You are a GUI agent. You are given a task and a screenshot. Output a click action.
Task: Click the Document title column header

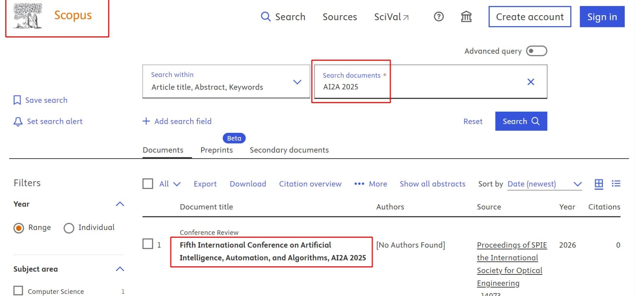coord(206,207)
